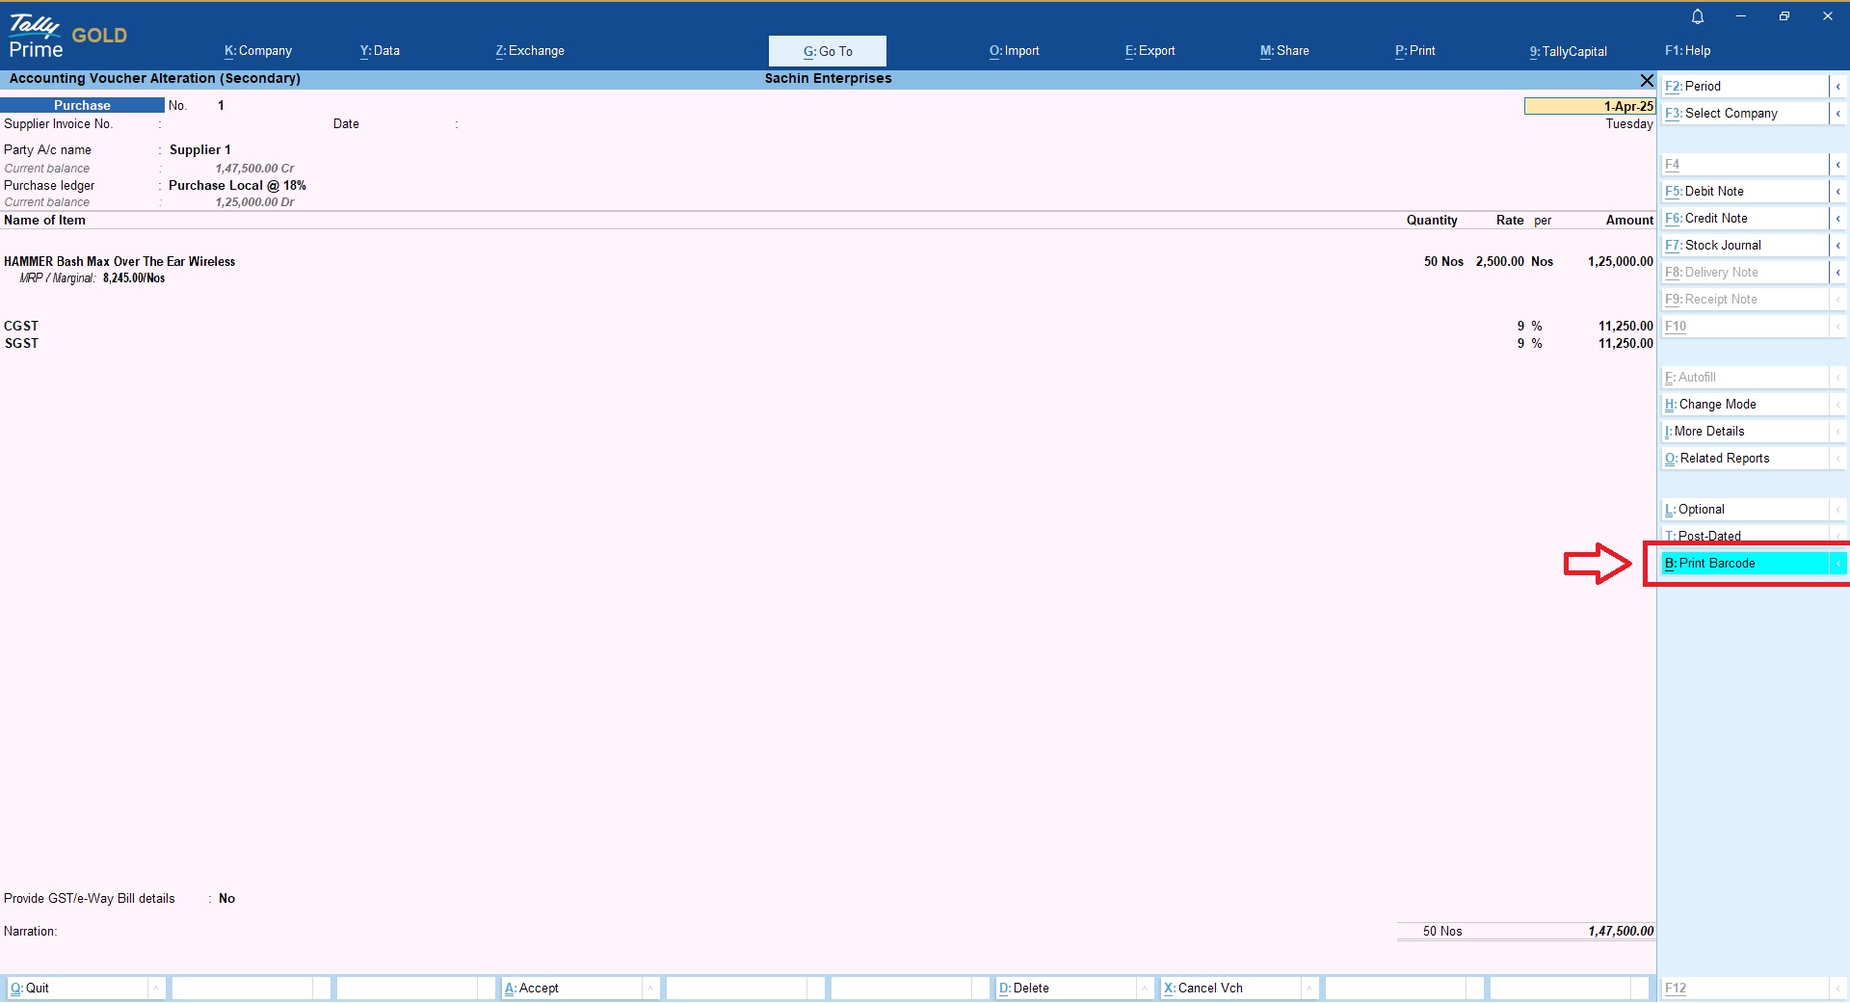Click the notification bell icon

[1698, 16]
